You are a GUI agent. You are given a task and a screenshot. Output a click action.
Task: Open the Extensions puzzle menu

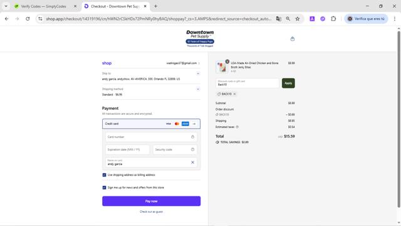333,19
